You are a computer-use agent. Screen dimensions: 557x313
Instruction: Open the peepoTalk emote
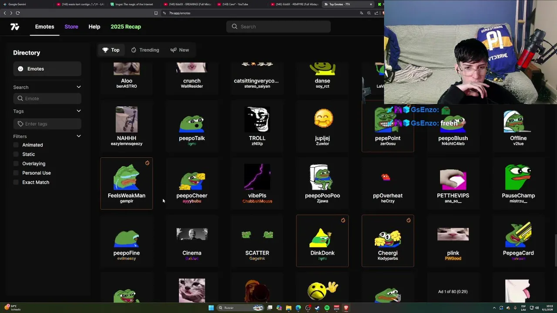pos(192,126)
